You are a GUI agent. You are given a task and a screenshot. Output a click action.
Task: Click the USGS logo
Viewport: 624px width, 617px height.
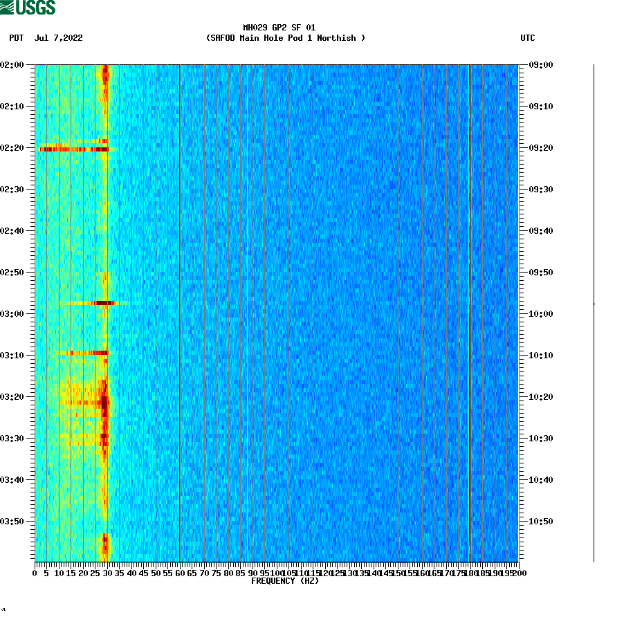(28, 8)
